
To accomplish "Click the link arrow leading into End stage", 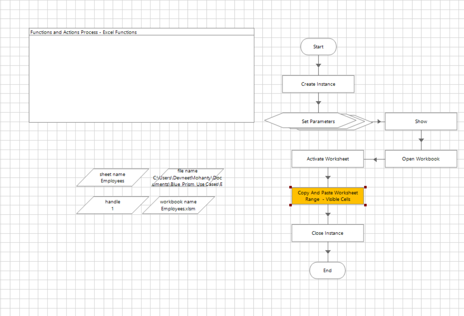I will (328, 252).
